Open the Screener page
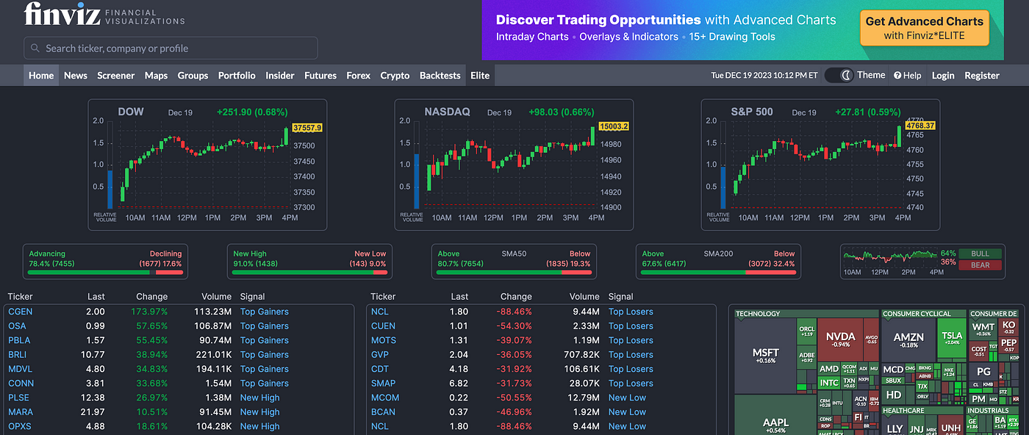 (116, 75)
